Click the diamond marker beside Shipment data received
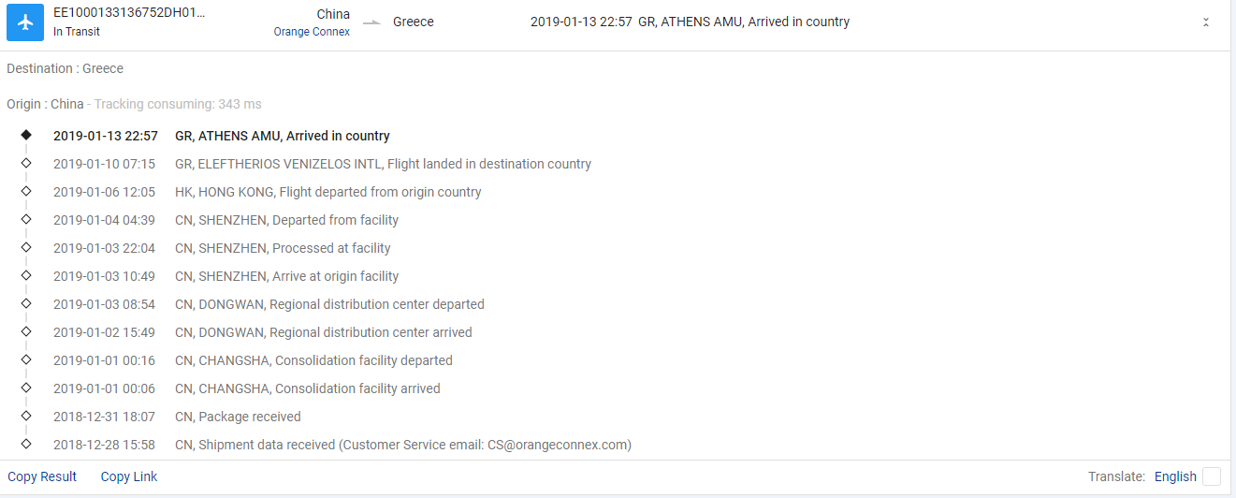 click(x=26, y=444)
